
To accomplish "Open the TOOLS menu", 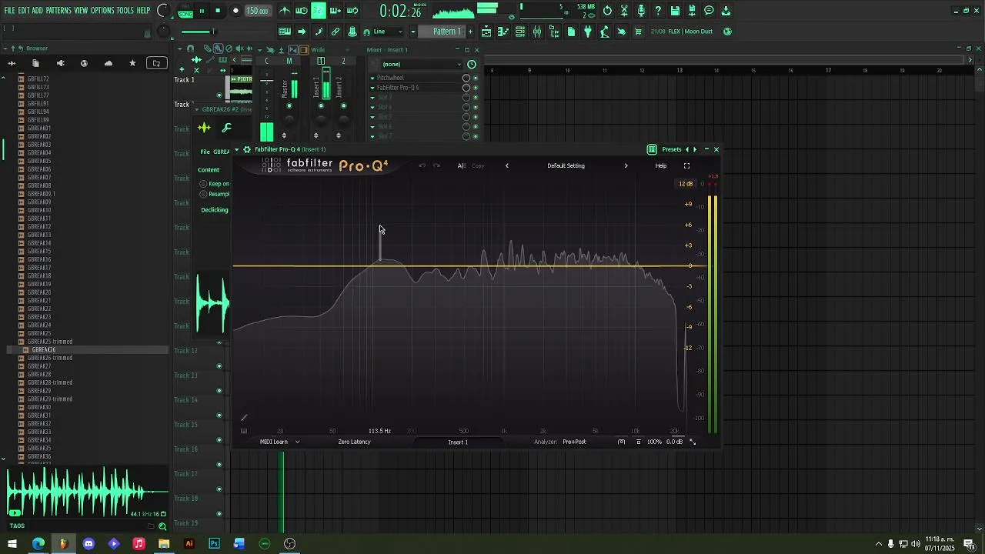I will click(x=125, y=11).
